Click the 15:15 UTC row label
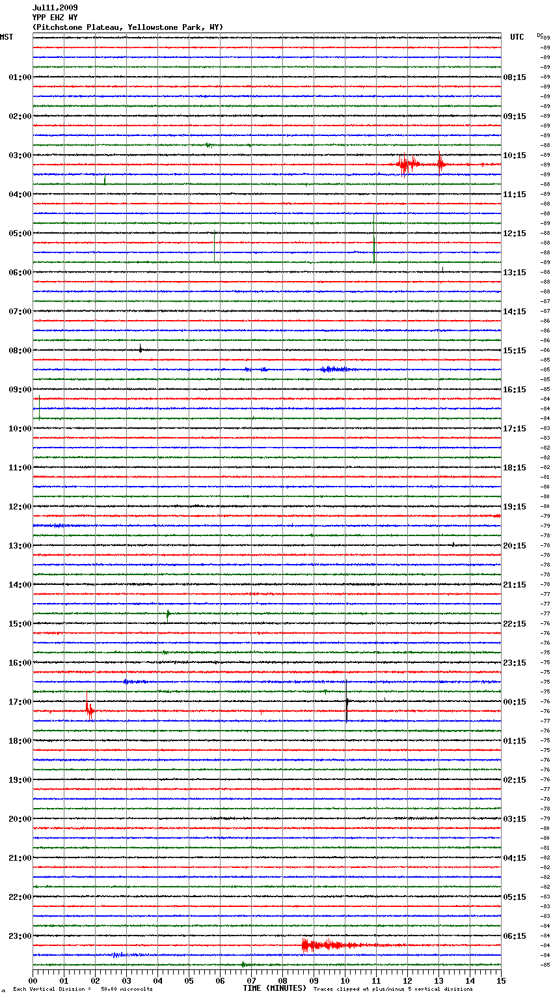The image size is (553, 998). pyautogui.click(x=515, y=351)
